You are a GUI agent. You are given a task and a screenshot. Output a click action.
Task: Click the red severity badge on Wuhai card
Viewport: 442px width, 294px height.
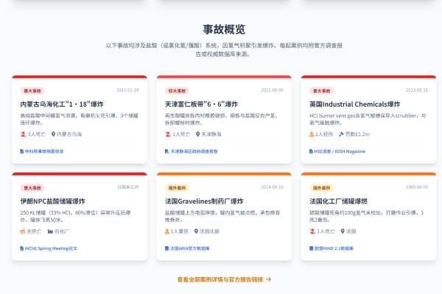pyautogui.click(x=32, y=91)
